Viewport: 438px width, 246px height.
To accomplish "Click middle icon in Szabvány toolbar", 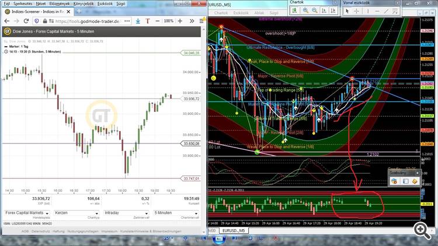I will tap(405, 181).
